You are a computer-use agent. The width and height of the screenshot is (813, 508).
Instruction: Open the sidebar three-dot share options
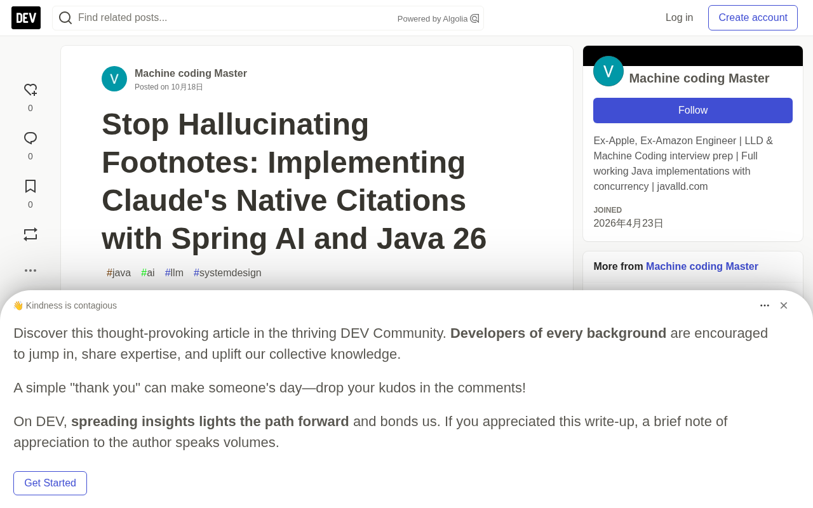(30, 271)
